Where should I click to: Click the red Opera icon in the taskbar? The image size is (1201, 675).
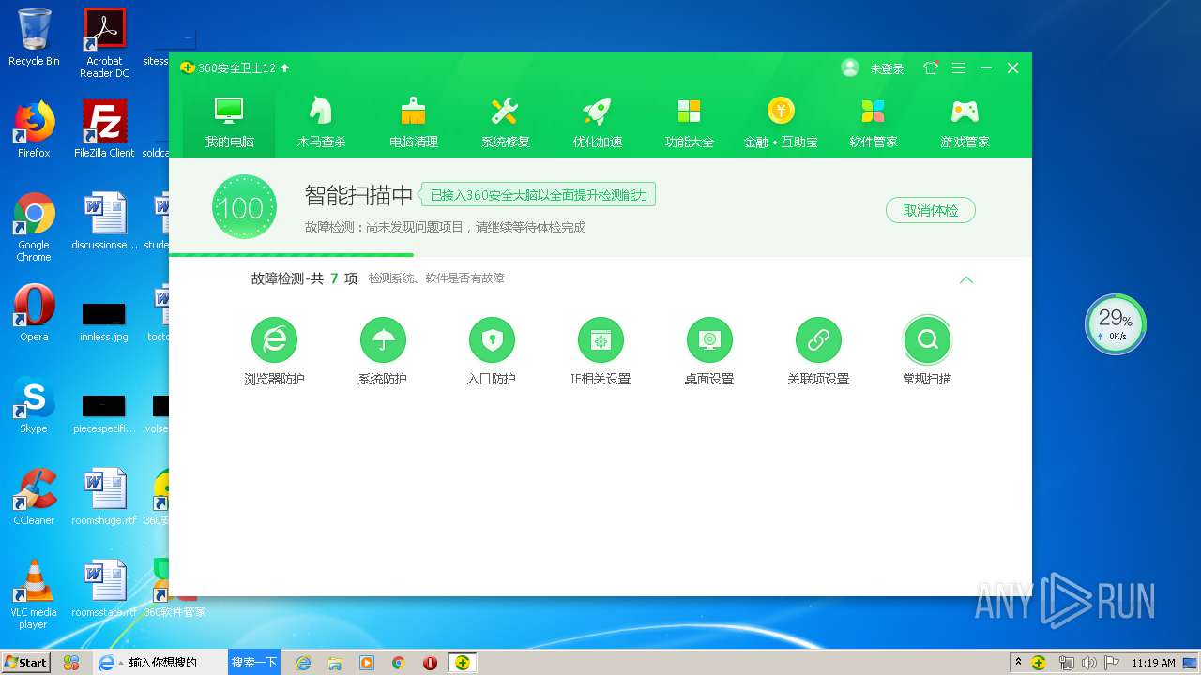(x=430, y=663)
